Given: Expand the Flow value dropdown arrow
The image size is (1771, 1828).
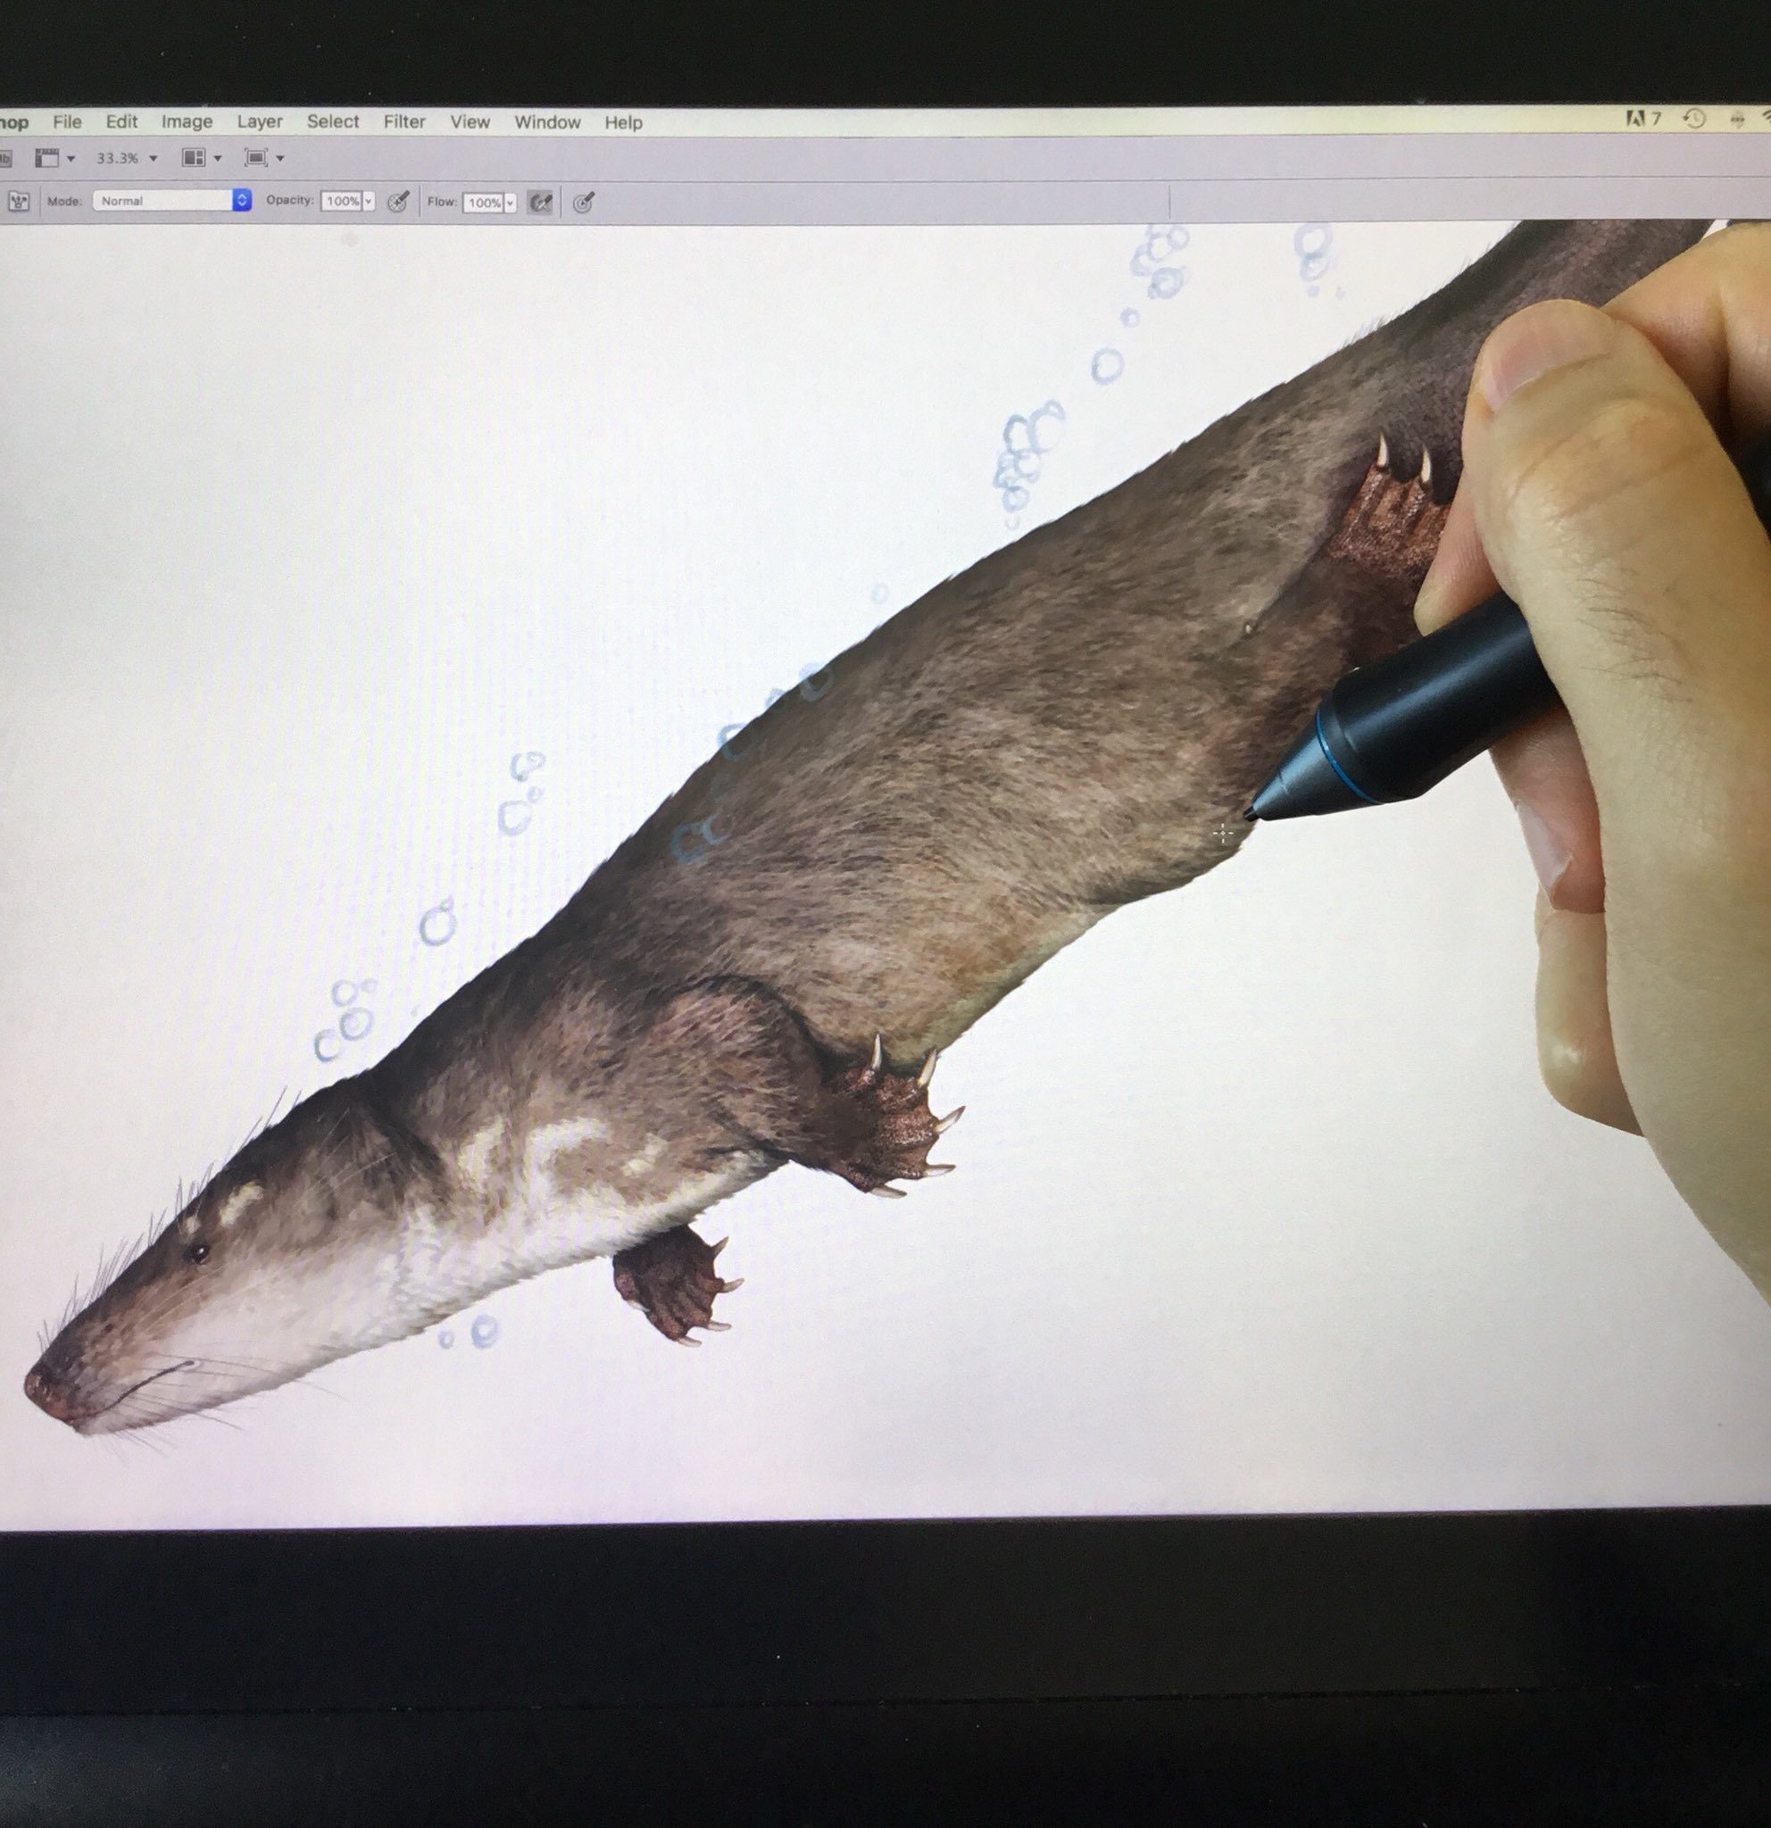Looking at the screenshot, I should [510, 200].
